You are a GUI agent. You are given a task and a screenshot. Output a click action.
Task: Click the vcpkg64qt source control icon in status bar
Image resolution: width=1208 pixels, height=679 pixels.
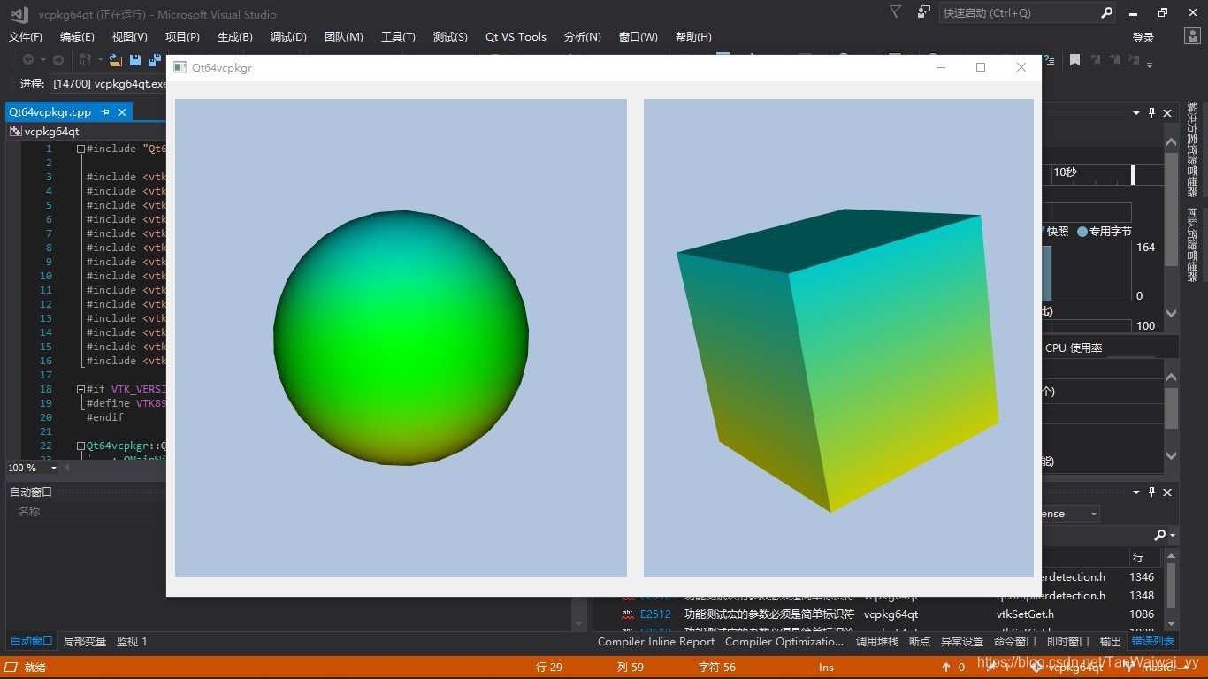point(1037,668)
